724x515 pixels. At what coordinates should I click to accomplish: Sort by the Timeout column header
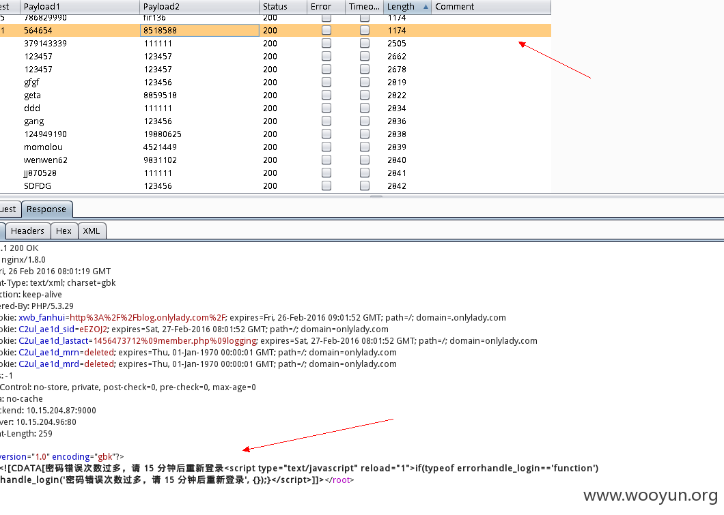(364, 6)
